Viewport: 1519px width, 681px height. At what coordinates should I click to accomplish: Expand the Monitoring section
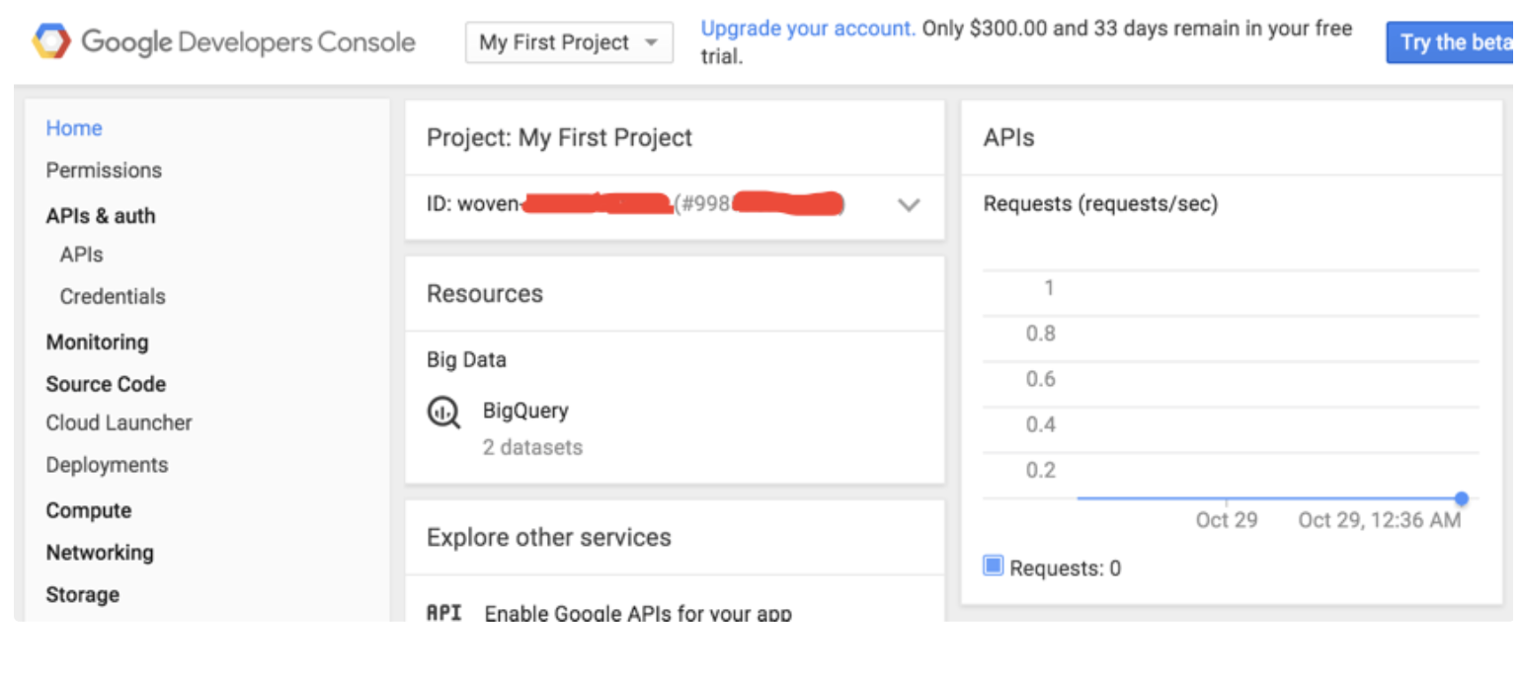click(97, 342)
